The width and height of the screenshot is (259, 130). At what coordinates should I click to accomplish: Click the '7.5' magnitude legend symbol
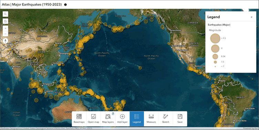coord(215,62)
